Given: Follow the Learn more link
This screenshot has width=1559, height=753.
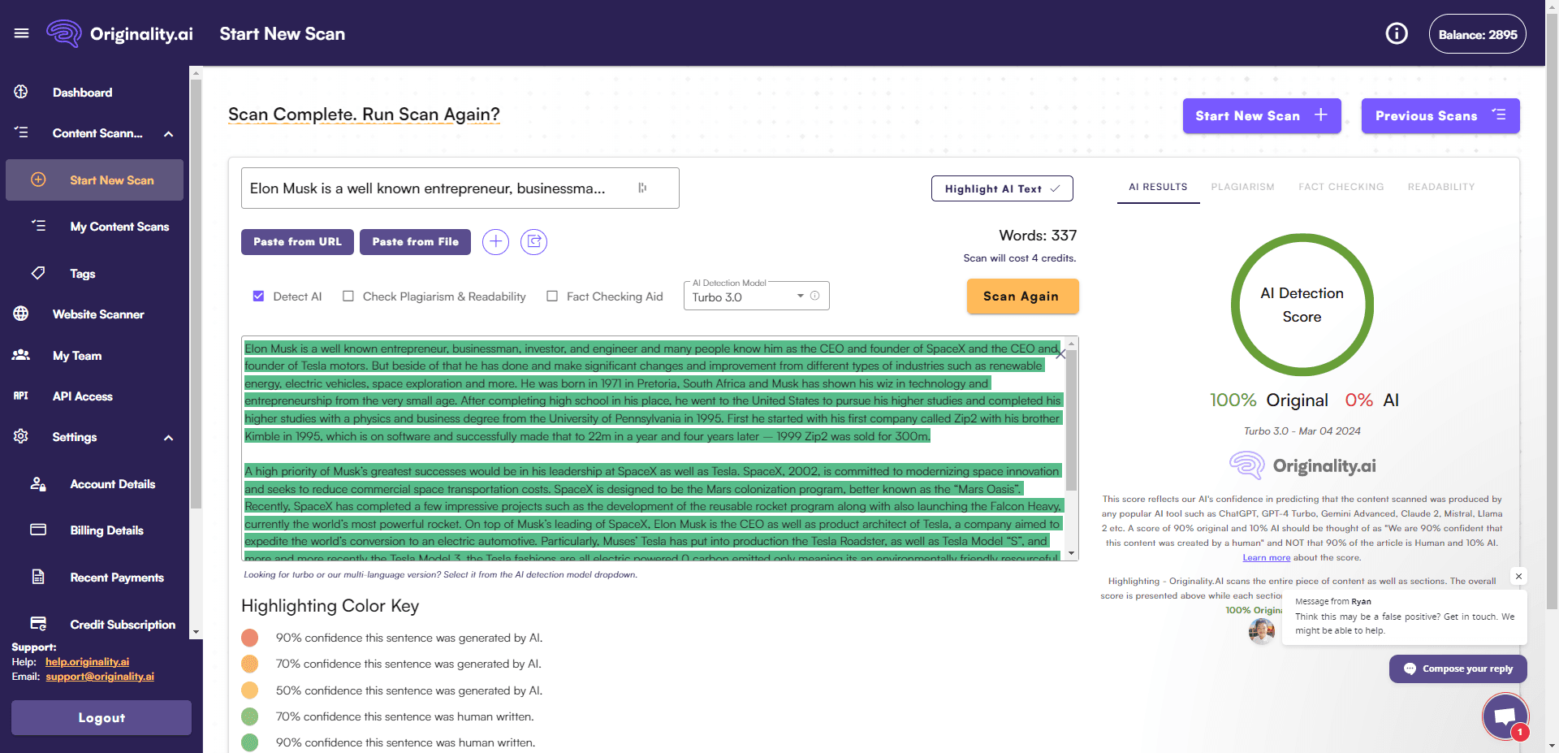Looking at the screenshot, I should pos(1266,558).
